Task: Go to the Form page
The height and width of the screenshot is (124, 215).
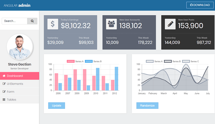Action: pos(19,92)
